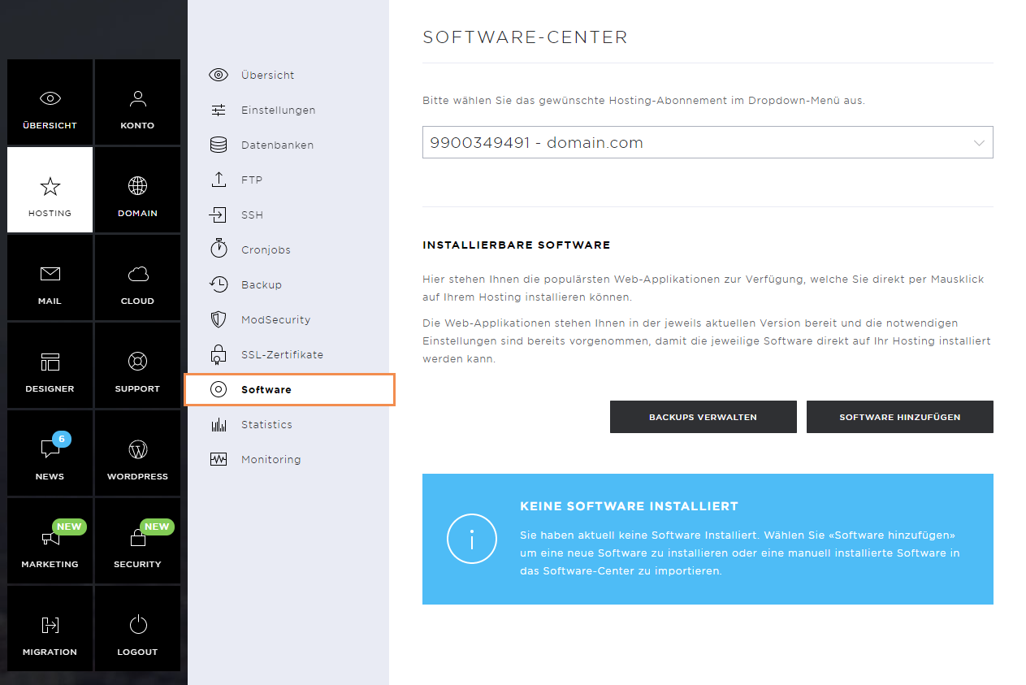Click the SSH login arrow icon
The height and width of the screenshot is (685, 1026).
pyautogui.click(x=219, y=215)
